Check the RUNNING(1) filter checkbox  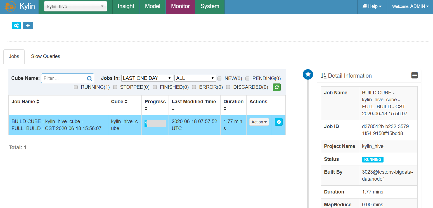coord(76,87)
